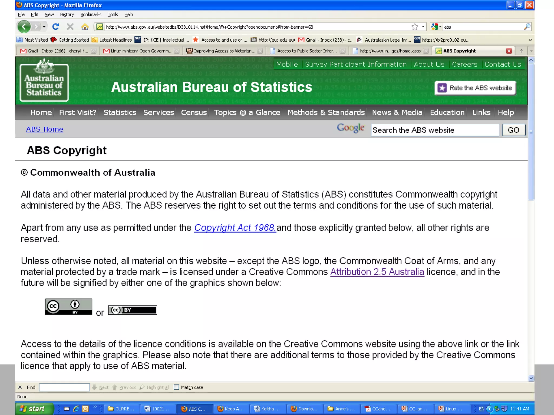Open Survey Participant Information link
The height and width of the screenshot is (415, 554).
pos(356,64)
